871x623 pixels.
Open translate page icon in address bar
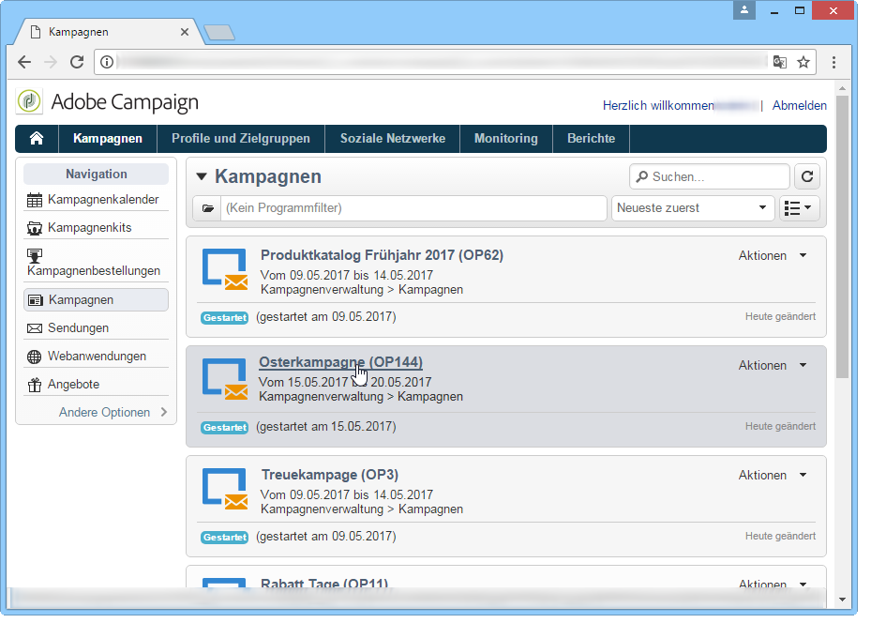click(780, 62)
